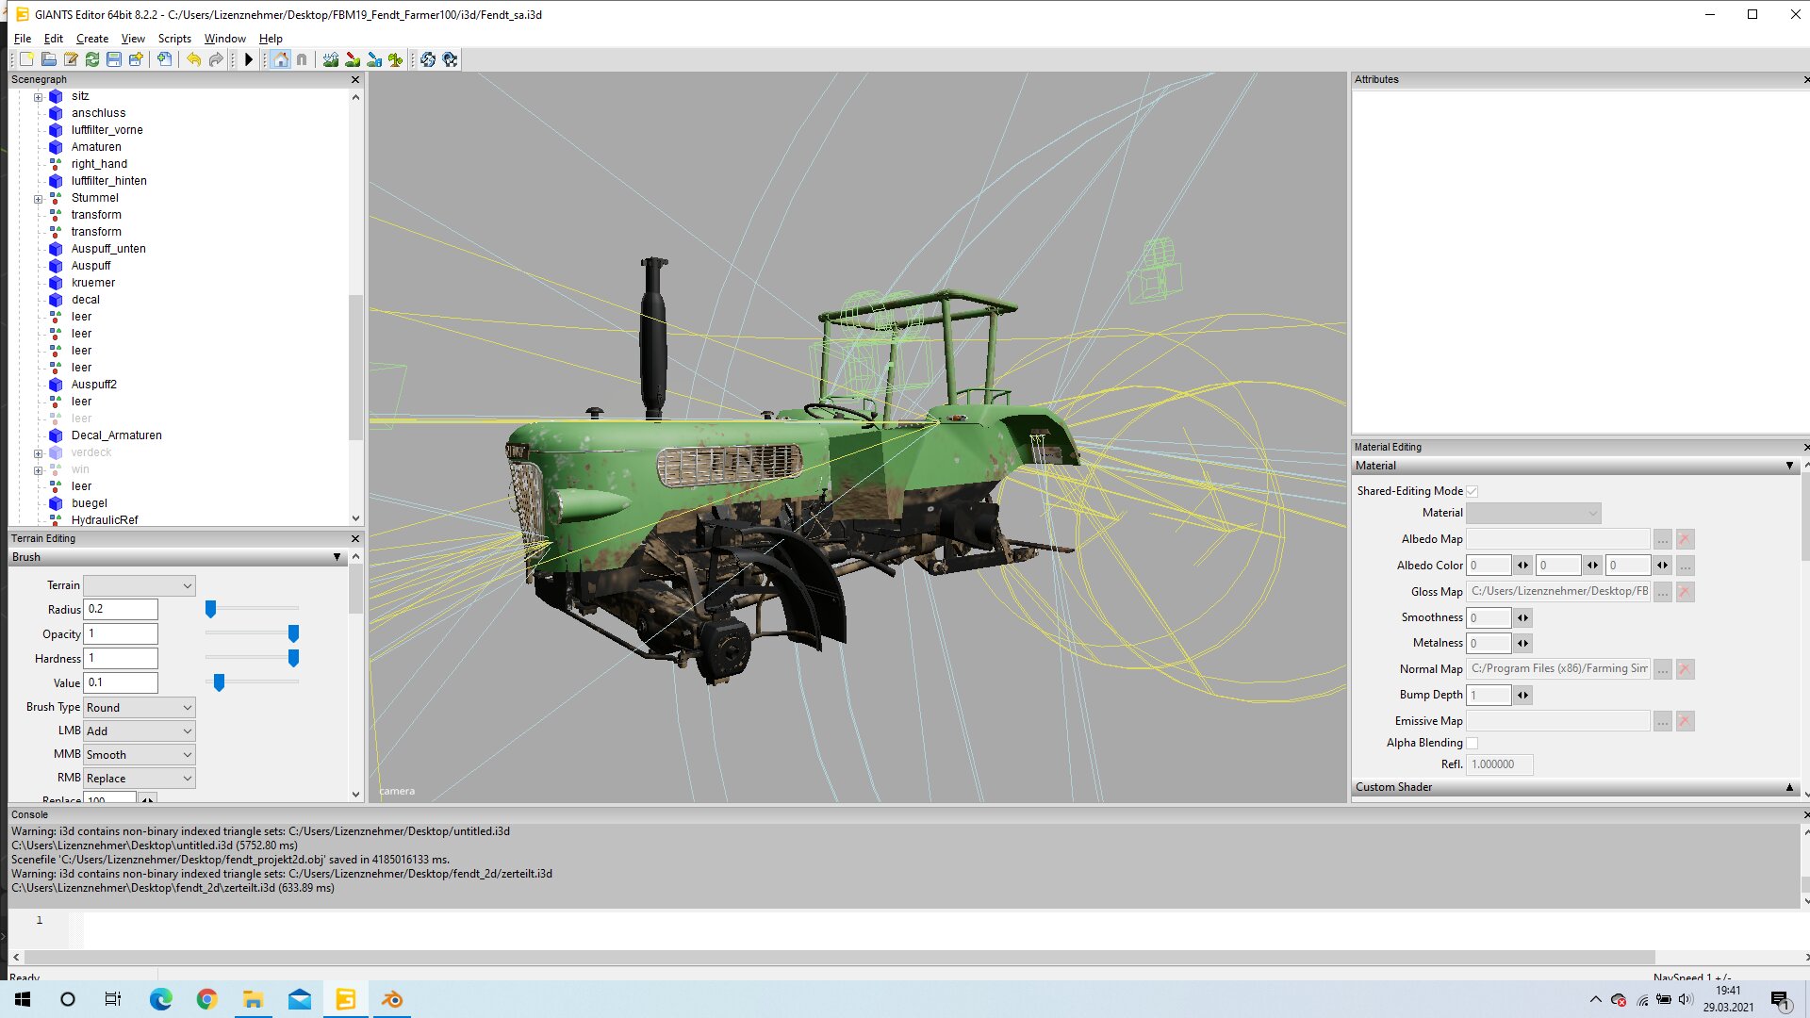Toggle Shared-Editing Mode checkbox
This screenshot has height=1018, width=1810.
click(x=1471, y=490)
